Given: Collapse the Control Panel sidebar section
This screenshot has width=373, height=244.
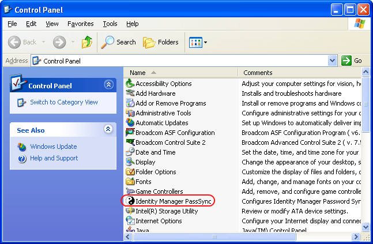Looking at the screenshot, I should tap(108, 85).
